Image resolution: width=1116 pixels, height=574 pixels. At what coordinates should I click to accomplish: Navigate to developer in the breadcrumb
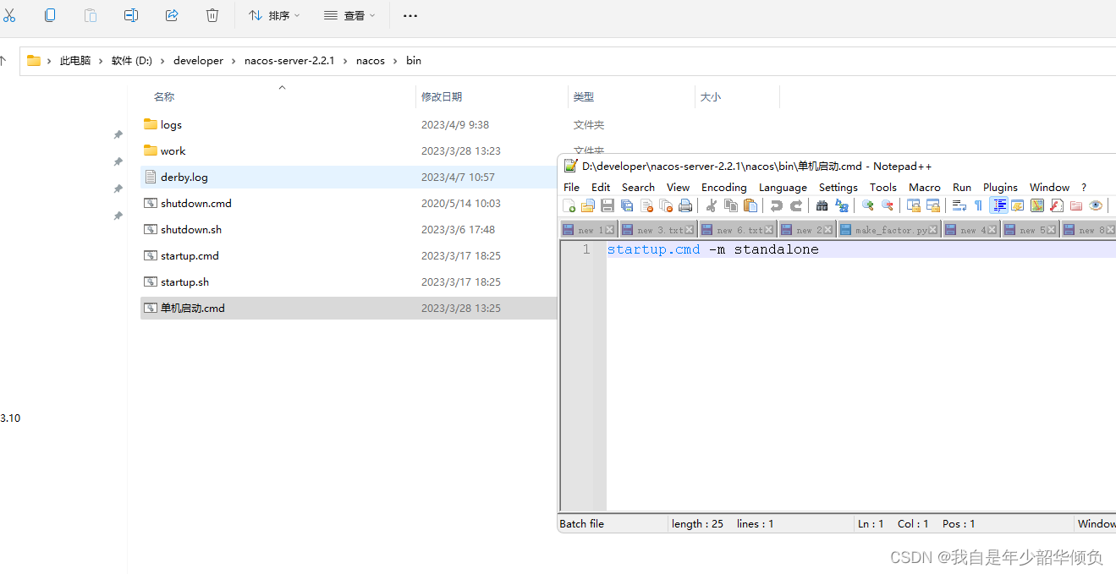pos(198,61)
